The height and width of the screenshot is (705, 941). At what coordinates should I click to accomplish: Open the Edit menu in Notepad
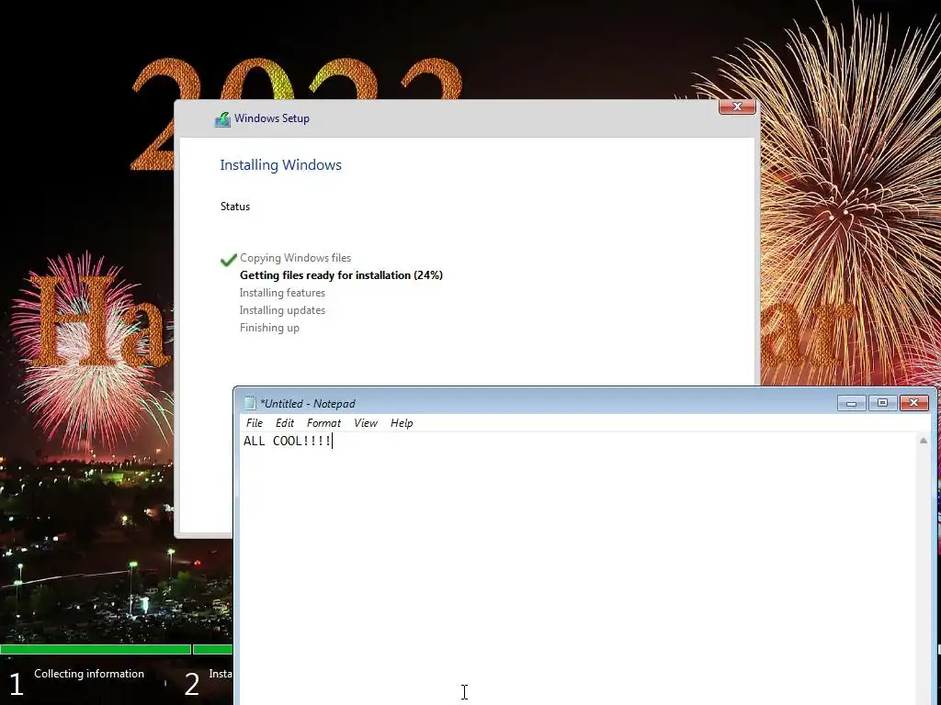[285, 422]
